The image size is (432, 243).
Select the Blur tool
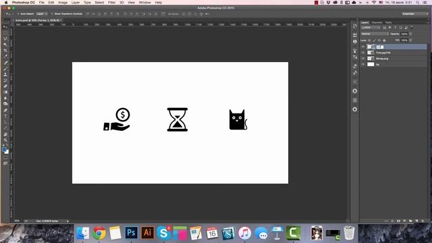[5, 98]
